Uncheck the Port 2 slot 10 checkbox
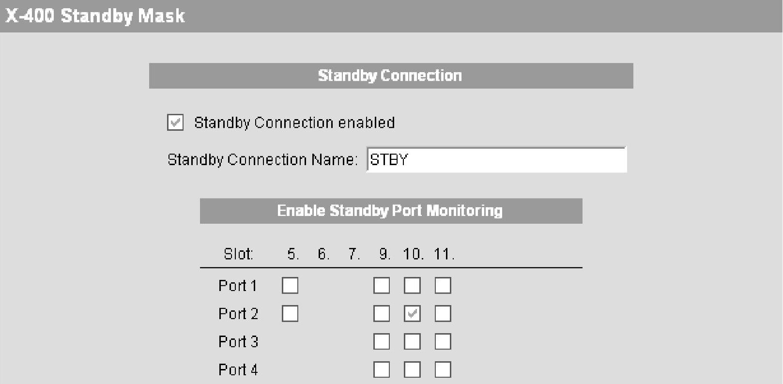783x384 pixels. [x=412, y=314]
